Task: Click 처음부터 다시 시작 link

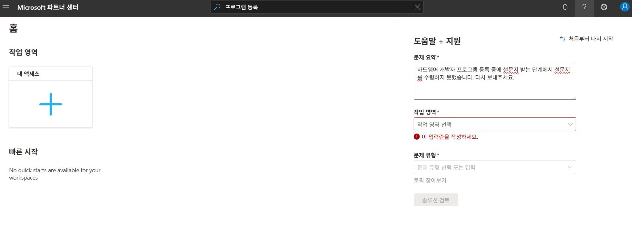Action: click(x=586, y=39)
